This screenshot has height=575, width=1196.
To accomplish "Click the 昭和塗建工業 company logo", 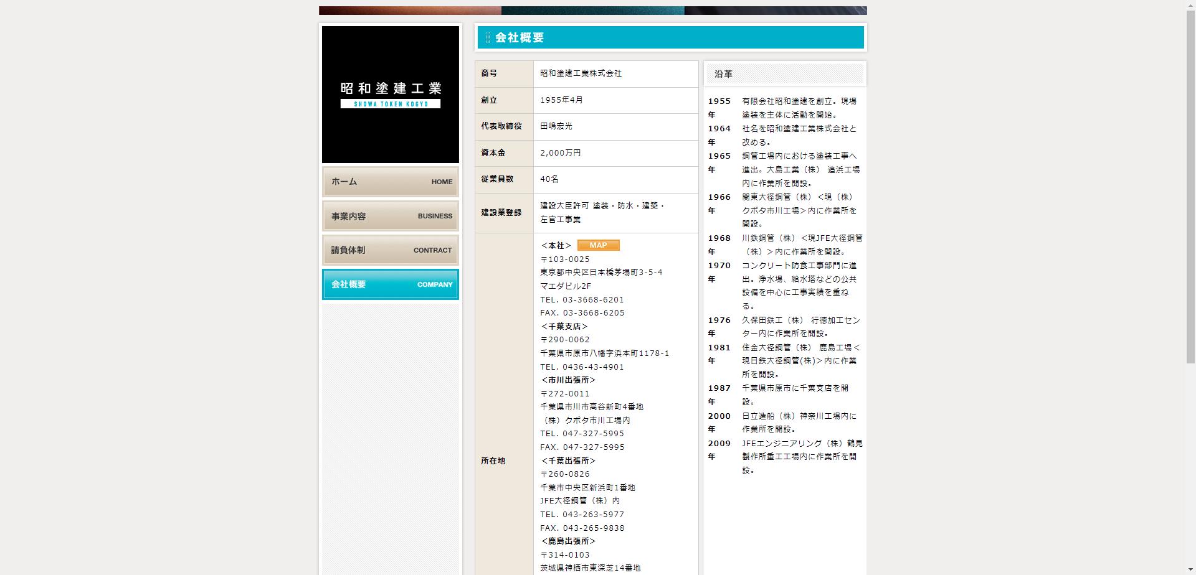I will [x=390, y=89].
